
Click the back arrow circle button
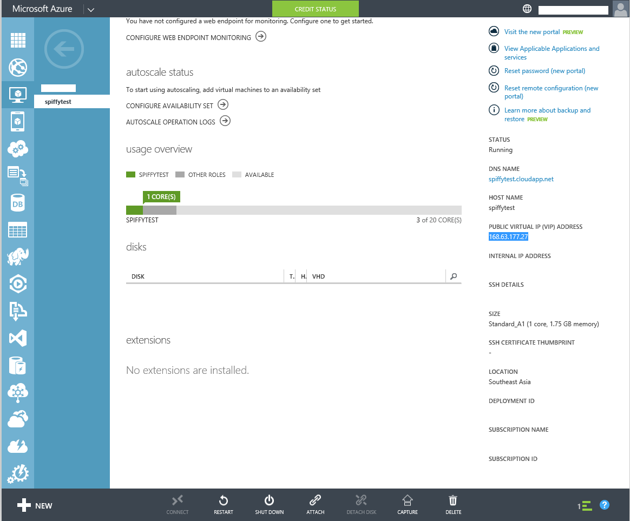click(x=64, y=49)
